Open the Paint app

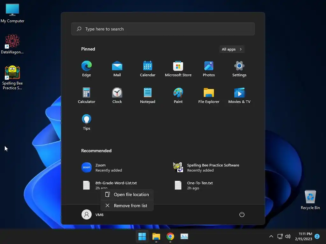pos(178,95)
